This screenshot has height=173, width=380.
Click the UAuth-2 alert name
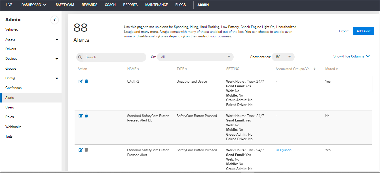pos(133,82)
